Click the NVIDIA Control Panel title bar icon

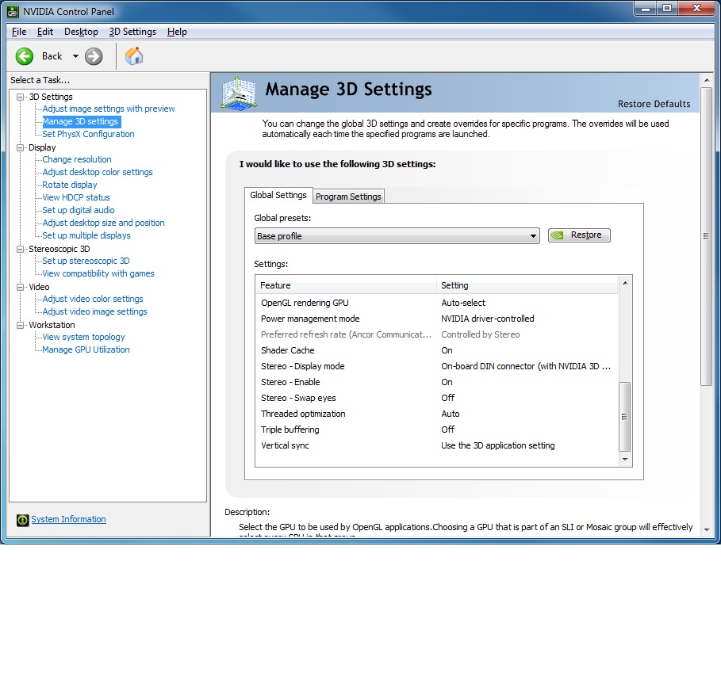pyautogui.click(x=13, y=11)
